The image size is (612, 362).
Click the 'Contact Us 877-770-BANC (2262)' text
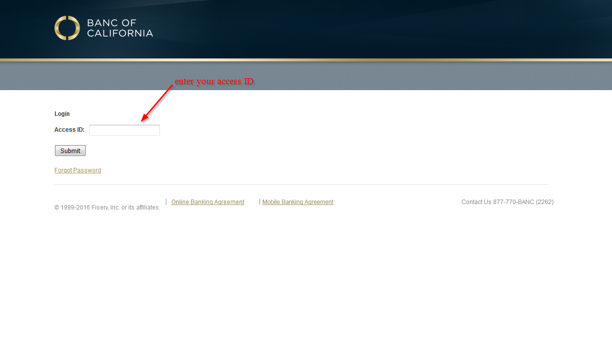click(x=508, y=202)
